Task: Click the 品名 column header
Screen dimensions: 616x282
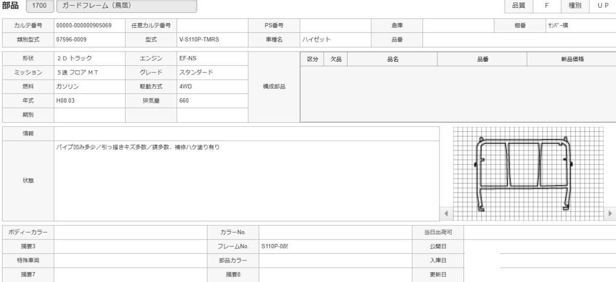Action: tap(393, 59)
